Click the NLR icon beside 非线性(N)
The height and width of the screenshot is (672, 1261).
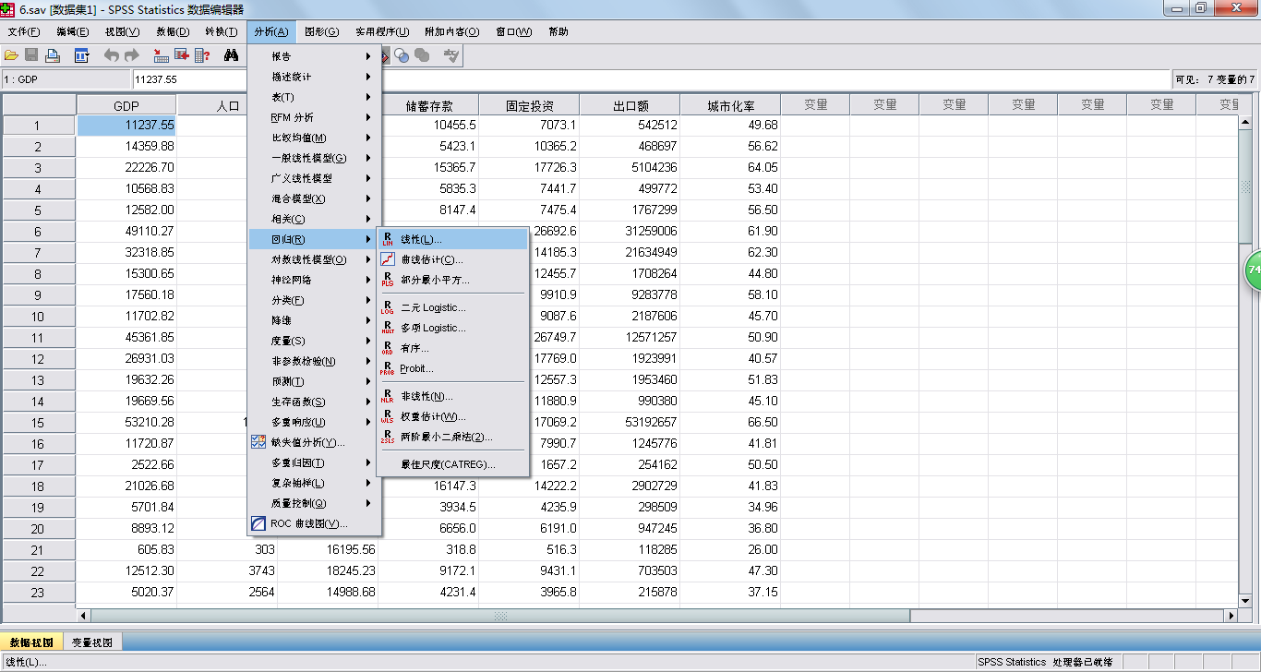pyautogui.click(x=388, y=396)
